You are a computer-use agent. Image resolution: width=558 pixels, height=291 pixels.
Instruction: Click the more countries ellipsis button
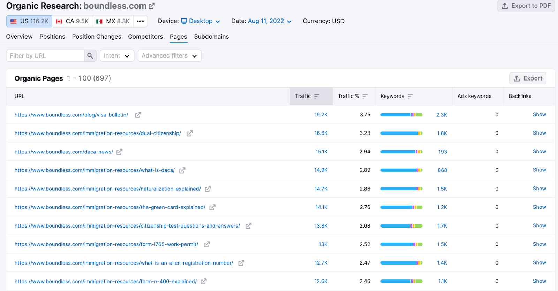tap(140, 21)
